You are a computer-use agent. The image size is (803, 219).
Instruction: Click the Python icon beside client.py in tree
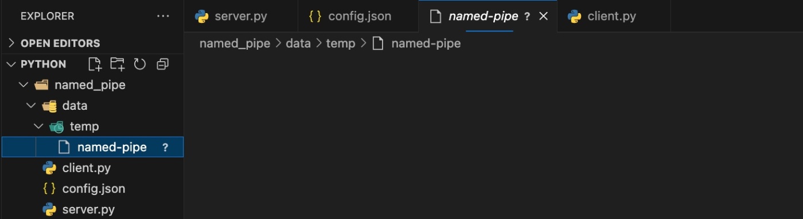point(49,168)
